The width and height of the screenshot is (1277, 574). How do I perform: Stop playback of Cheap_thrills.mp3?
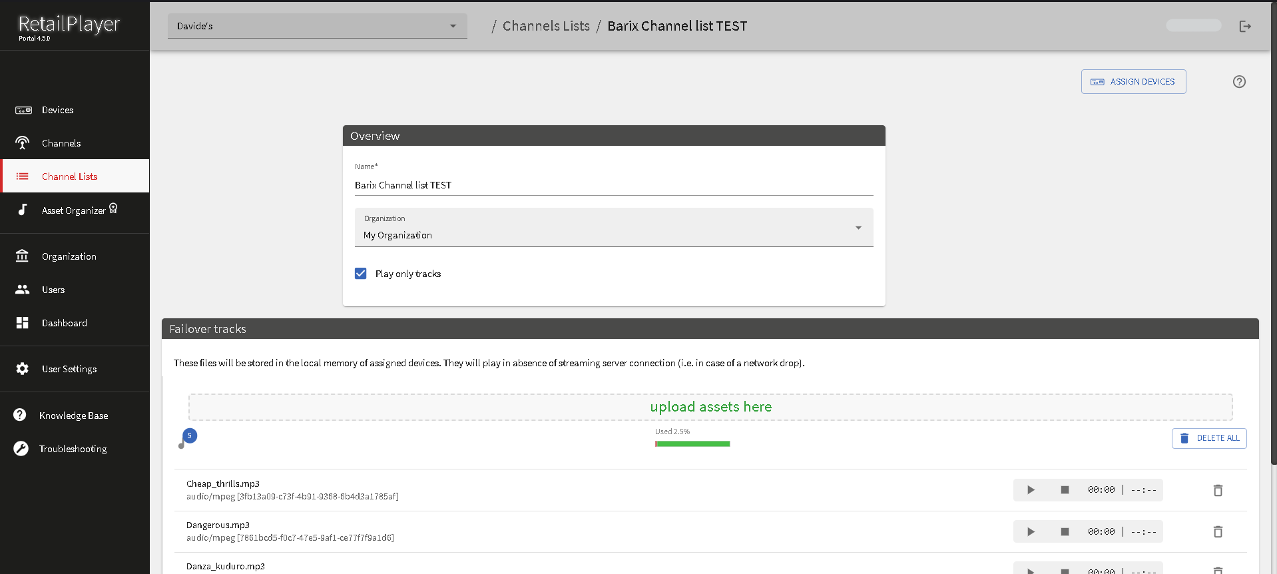pos(1064,490)
